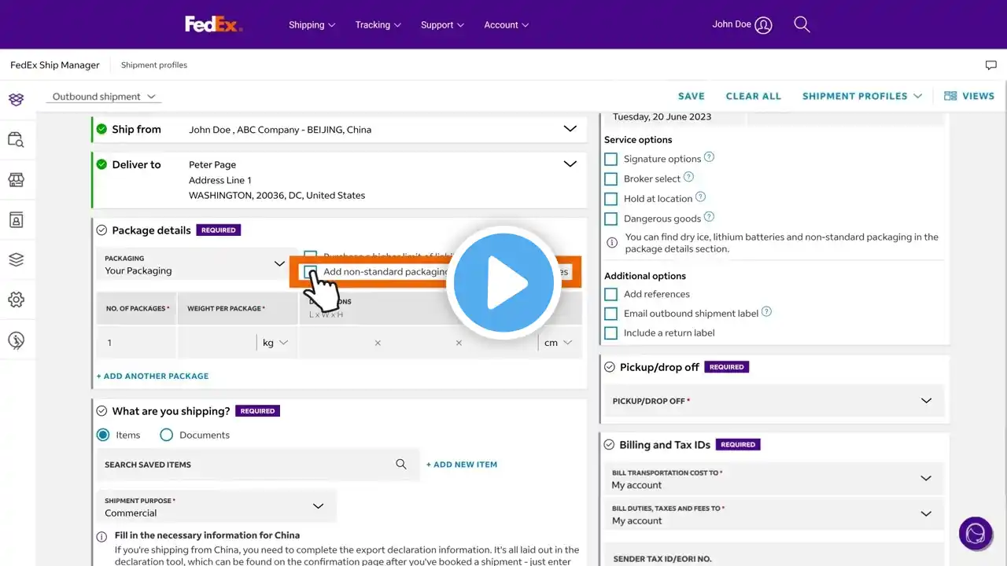Expand the Ship from section
The width and height of the screenshot is (1007, 566).
[x=570, y=129]
